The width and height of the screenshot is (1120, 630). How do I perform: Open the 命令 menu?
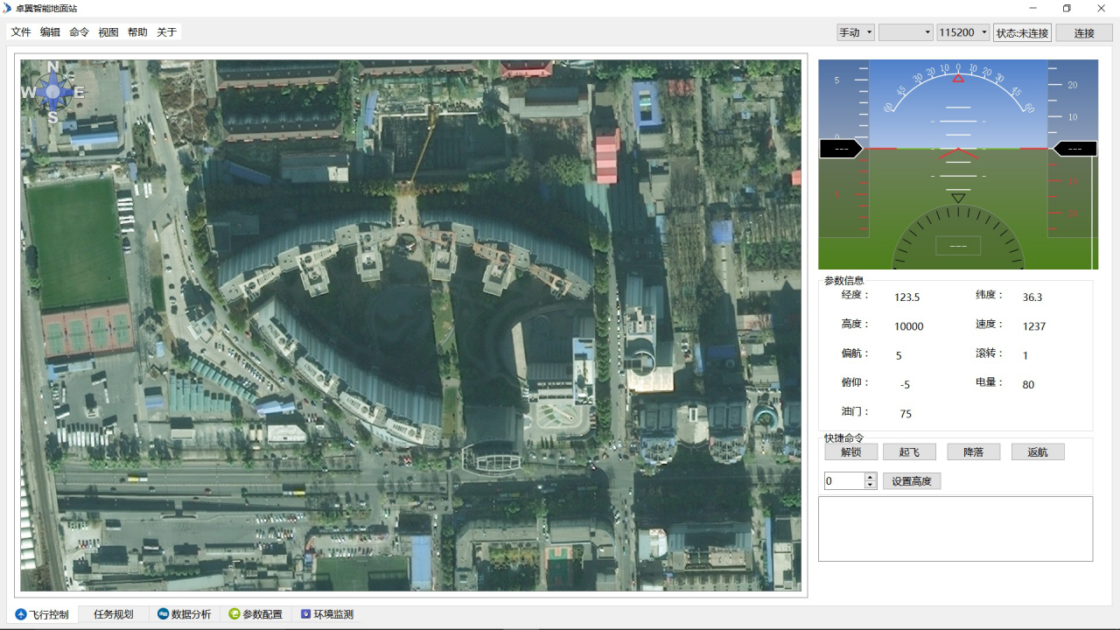click(79, 32)
